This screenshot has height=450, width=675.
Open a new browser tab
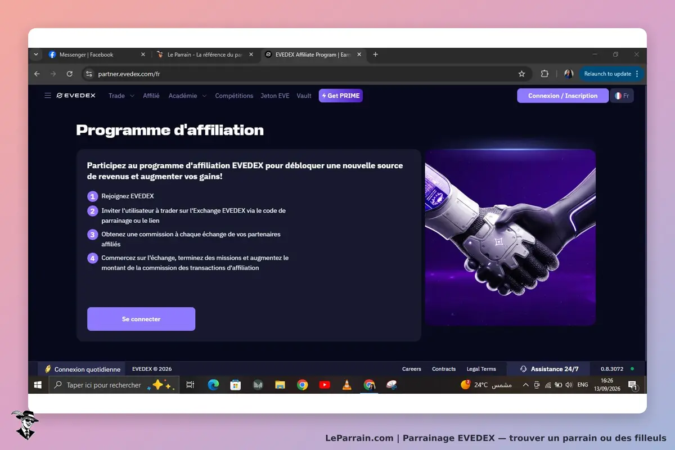point(376,55)
